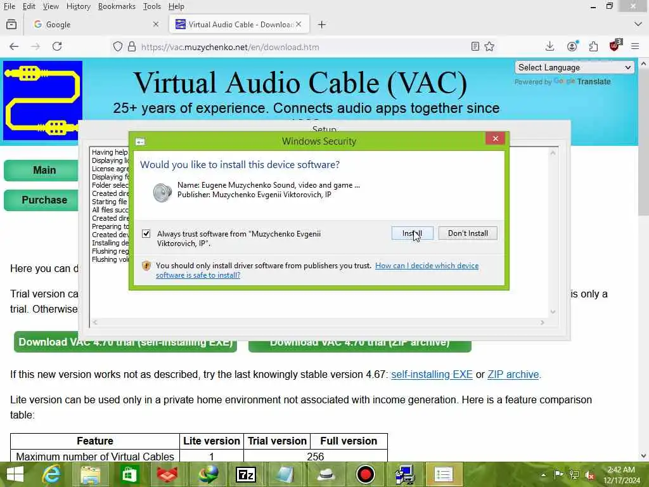This screenshot has height=487, width=649.
Task: Open the Edit menu
Action: pyautogui.click(x=29, y=6)
